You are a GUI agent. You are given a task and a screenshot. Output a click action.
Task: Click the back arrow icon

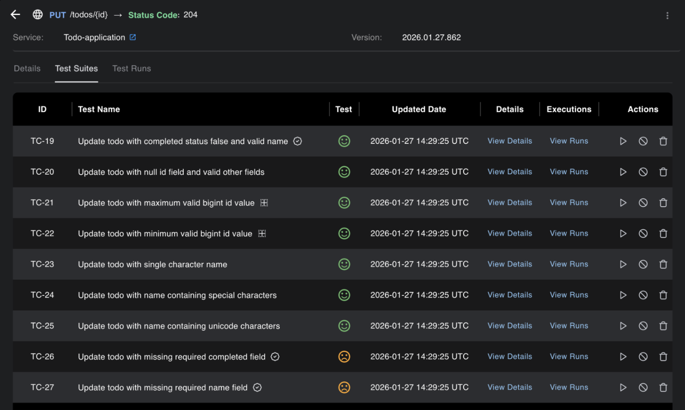tap(15, 15)
